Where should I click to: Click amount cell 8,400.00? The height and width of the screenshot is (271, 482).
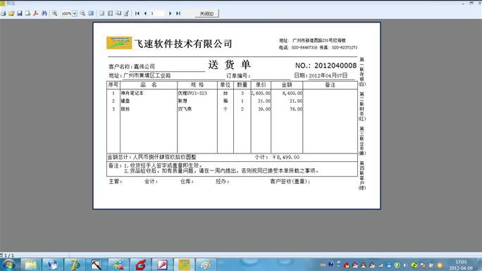coord(292,93)
